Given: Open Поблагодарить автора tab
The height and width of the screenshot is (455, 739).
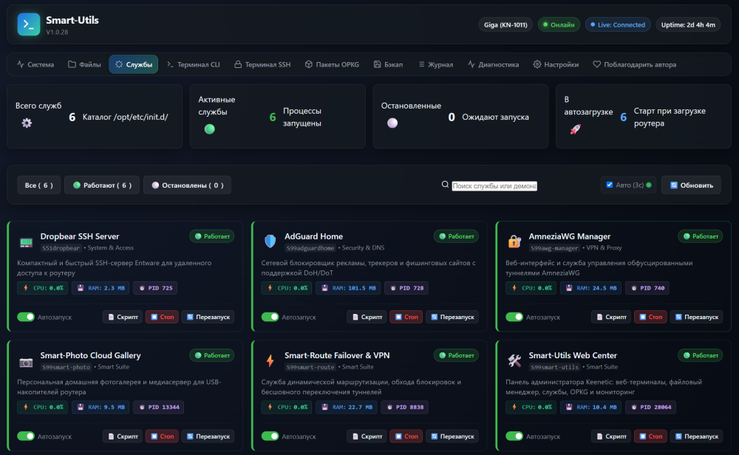Looking at the screenshot, I should click(x=634, y=64).
